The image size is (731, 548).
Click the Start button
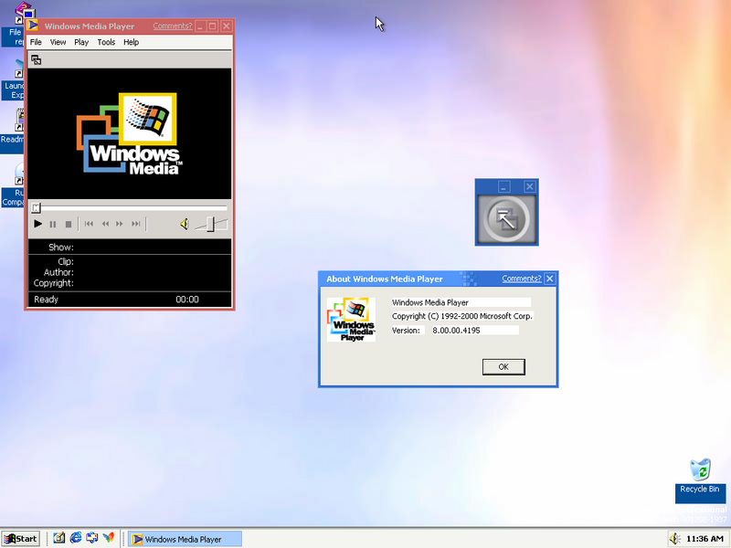click(x=20, y=539)
